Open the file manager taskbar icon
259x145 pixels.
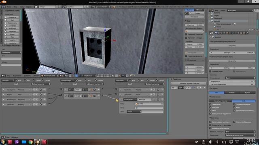(x=23, y=142)
